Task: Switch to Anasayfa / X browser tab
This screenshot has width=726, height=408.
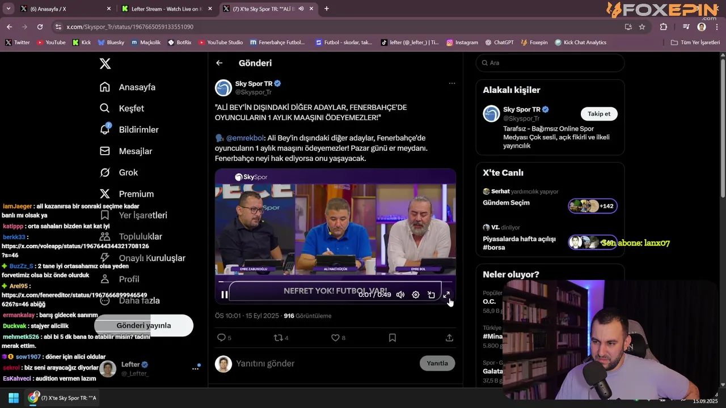Action: click(66, 8)
